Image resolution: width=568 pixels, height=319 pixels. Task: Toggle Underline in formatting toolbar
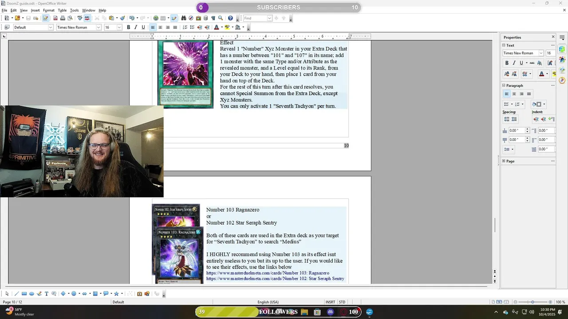click(x=143, y=27)
